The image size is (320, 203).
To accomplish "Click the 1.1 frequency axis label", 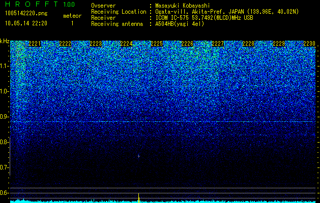I will [4, 66].
